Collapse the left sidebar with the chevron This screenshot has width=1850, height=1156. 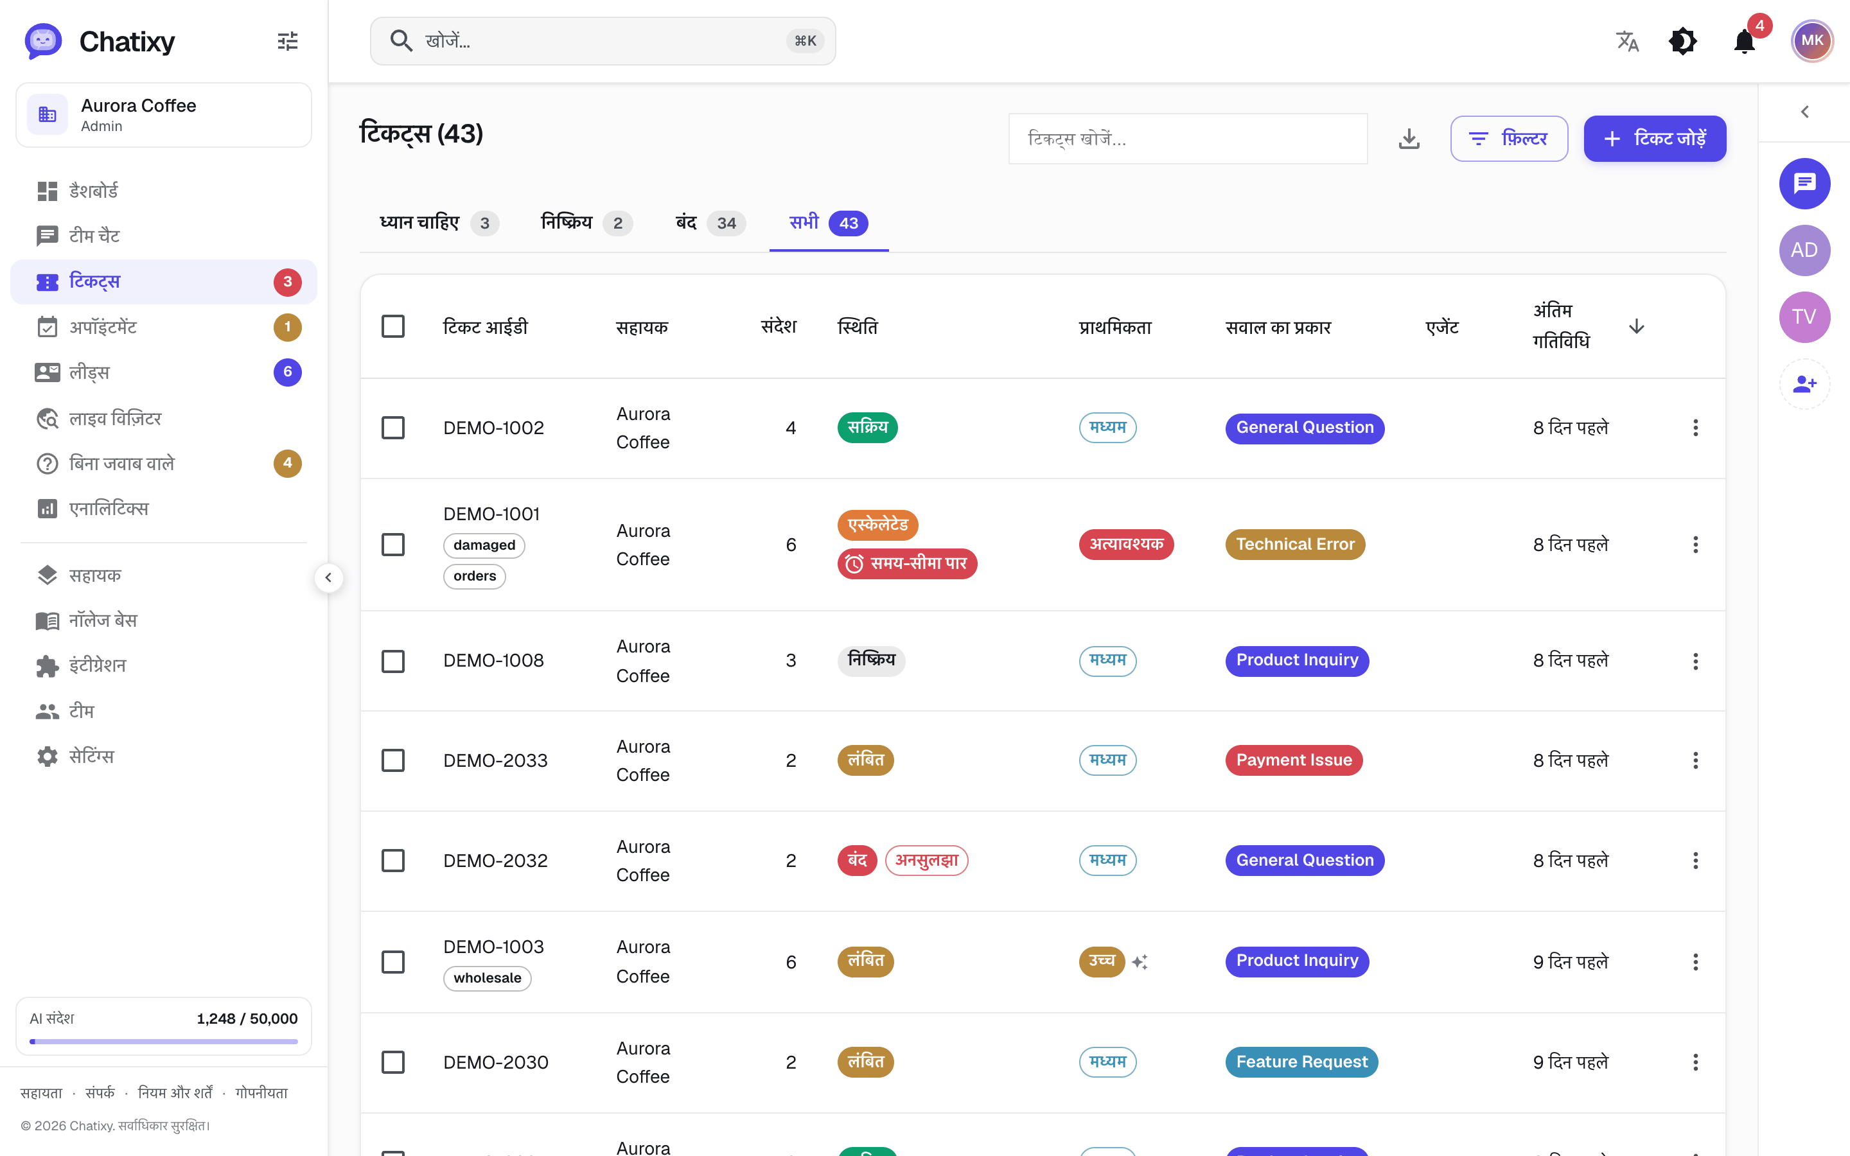pyautogui.click(x=329, y=578)
